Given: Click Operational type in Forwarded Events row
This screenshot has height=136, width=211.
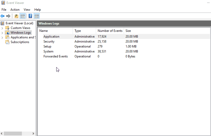Looking at the screenshot, I should 83,56.
